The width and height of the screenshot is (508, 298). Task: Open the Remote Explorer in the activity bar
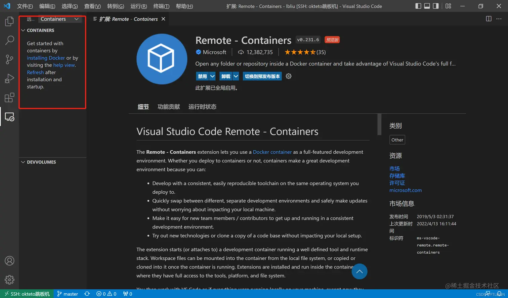pos(9,117)
